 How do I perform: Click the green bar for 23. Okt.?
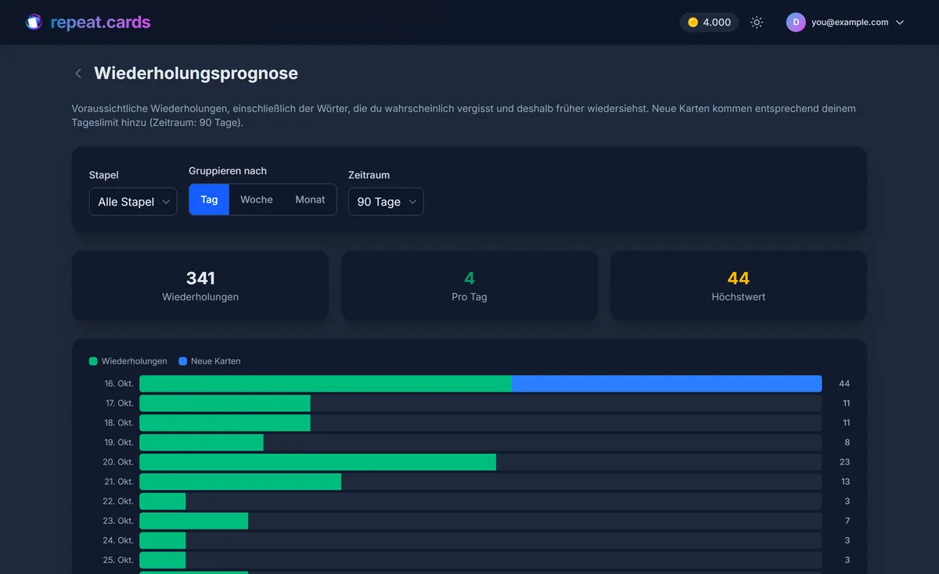[x=193, y=520]
